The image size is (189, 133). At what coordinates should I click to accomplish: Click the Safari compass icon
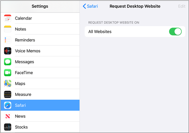pyautogui.click(x=8, y=105)
